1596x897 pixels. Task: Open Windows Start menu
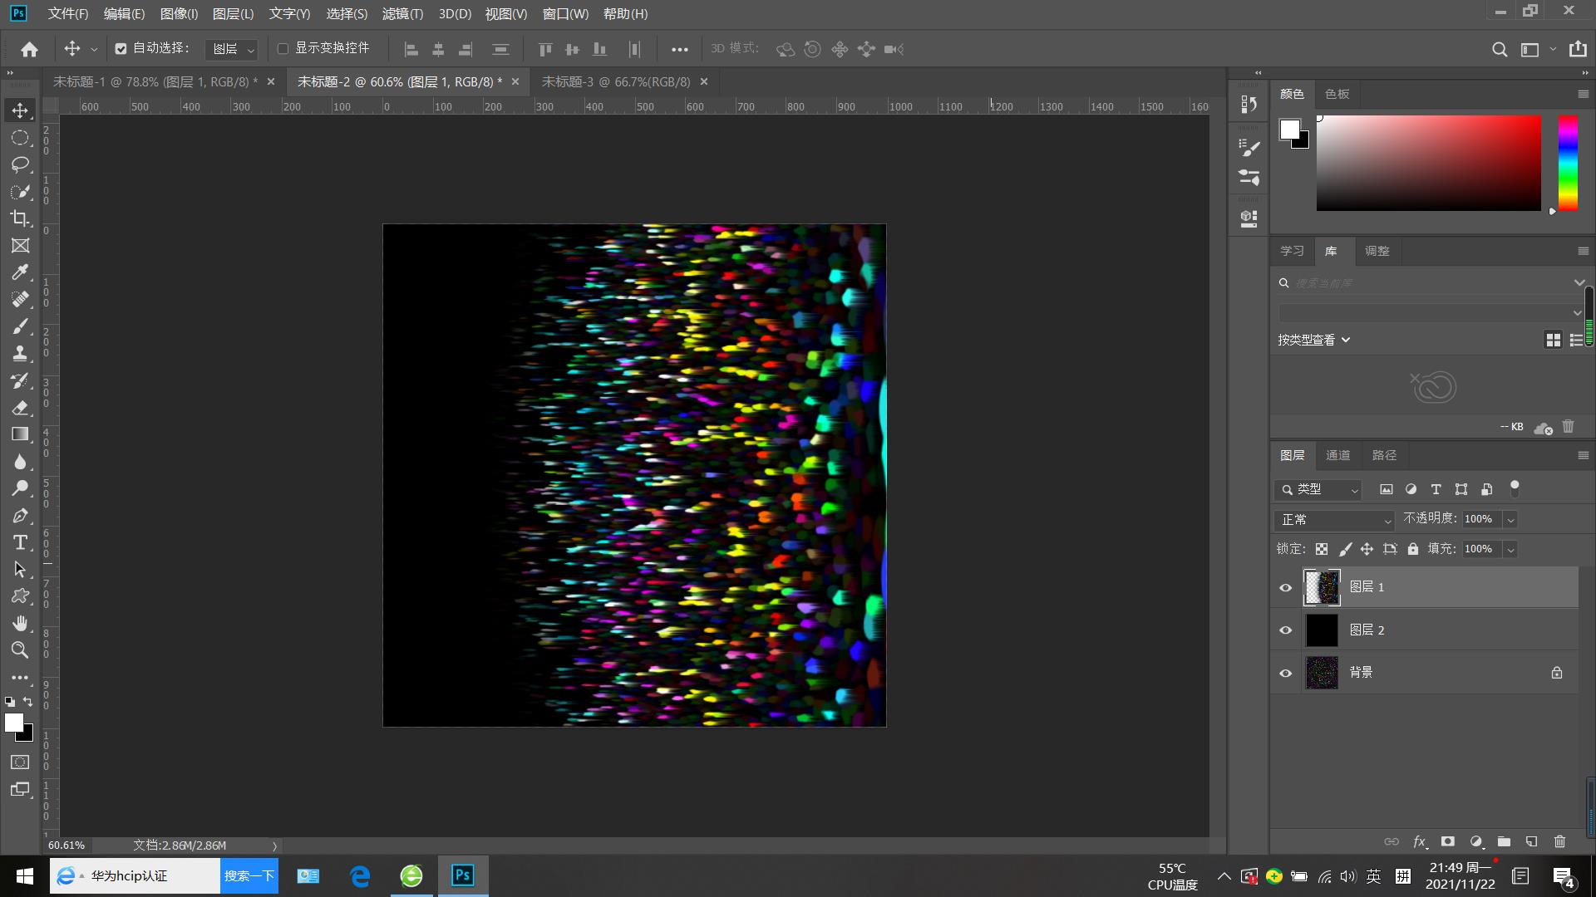(24, 876)
